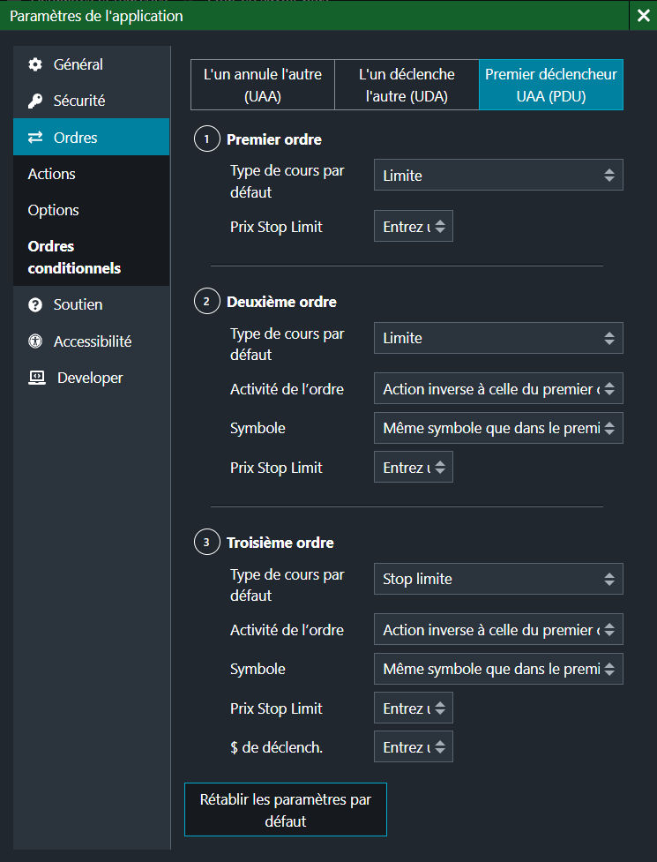This screenshot has width=657, height=862.
Task: Click the Accessibilité person icon
Action: pyautogui.click(x=35, y=341)
